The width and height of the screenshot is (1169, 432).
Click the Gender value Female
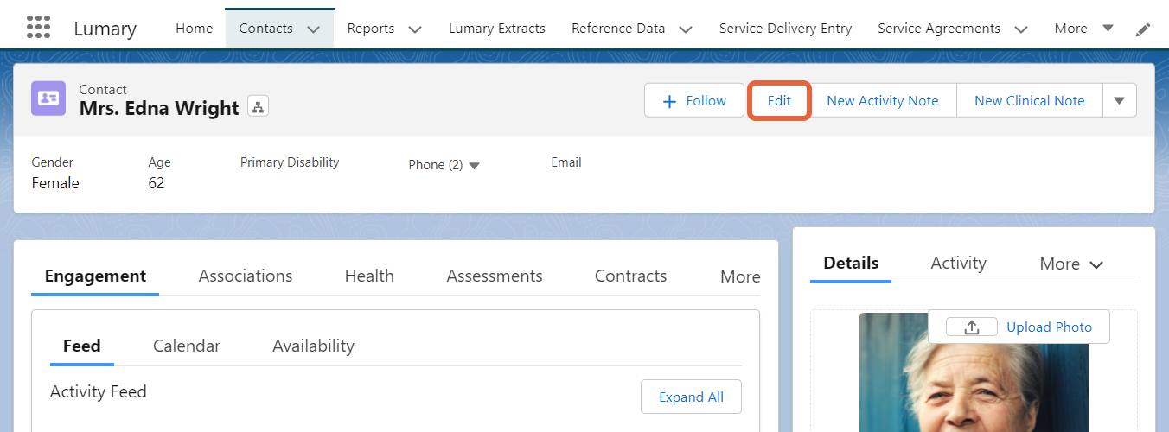(55, 183)
